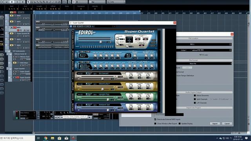Select the HALion Sonic SE folder track
Screen dimensions: 251x141
(20, 54)
